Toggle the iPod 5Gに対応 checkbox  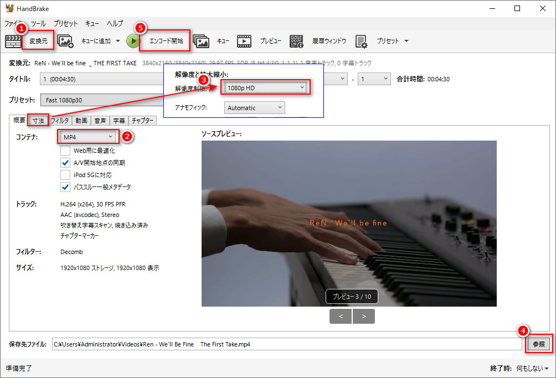point(65,175)
